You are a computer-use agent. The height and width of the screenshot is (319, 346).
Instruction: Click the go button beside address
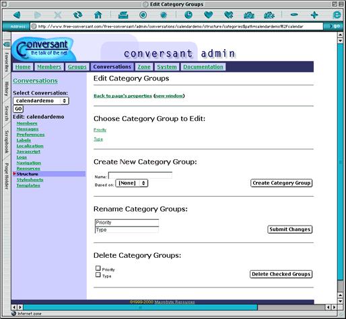(335, 26)
